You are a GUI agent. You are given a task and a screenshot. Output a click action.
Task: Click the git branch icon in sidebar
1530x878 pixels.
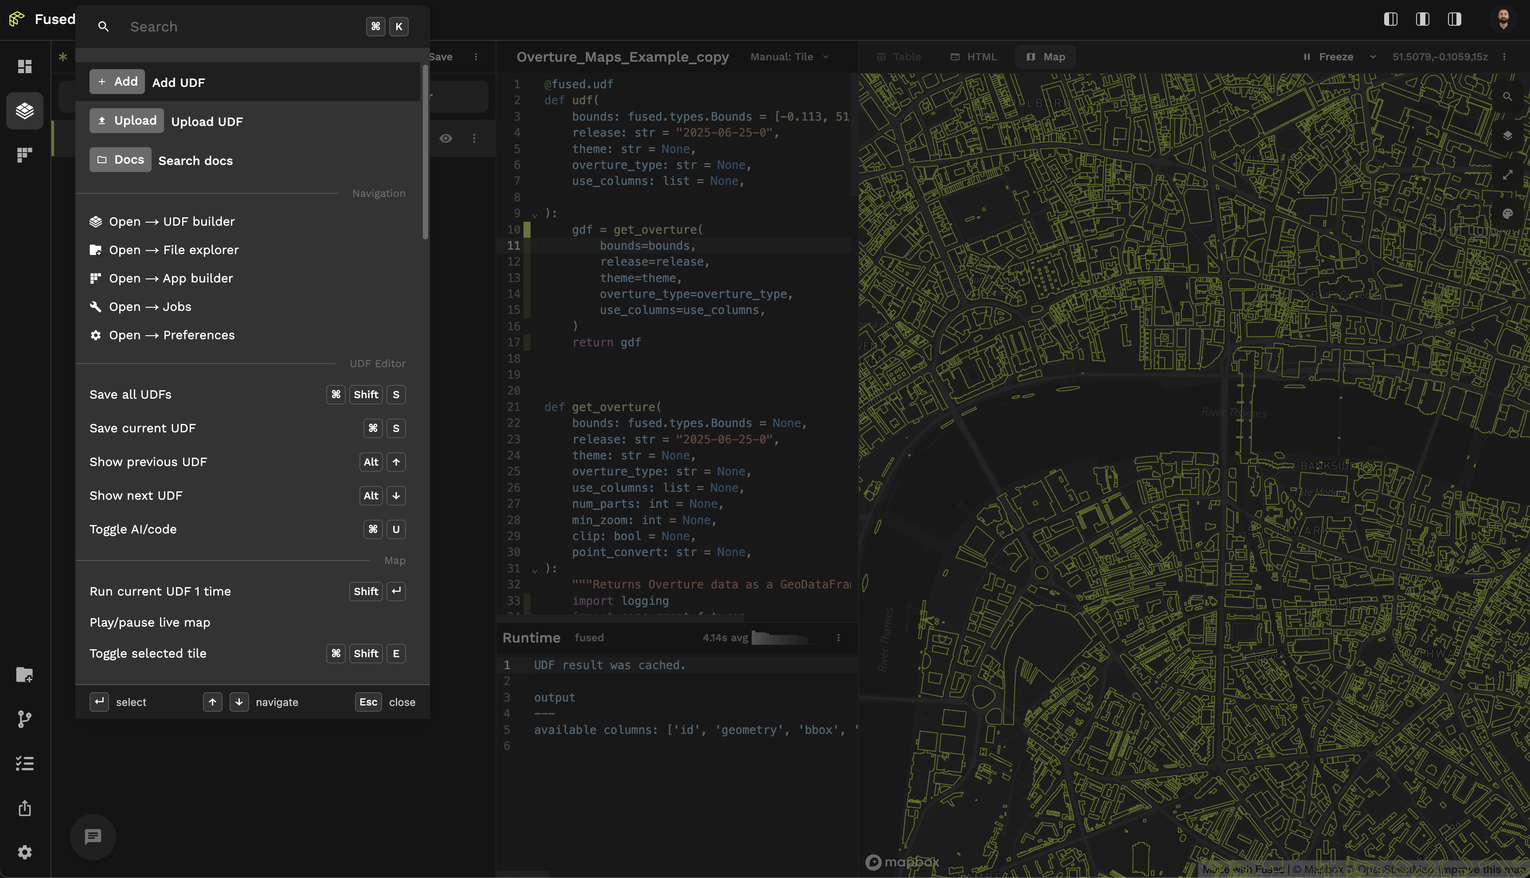click(25, 719)
